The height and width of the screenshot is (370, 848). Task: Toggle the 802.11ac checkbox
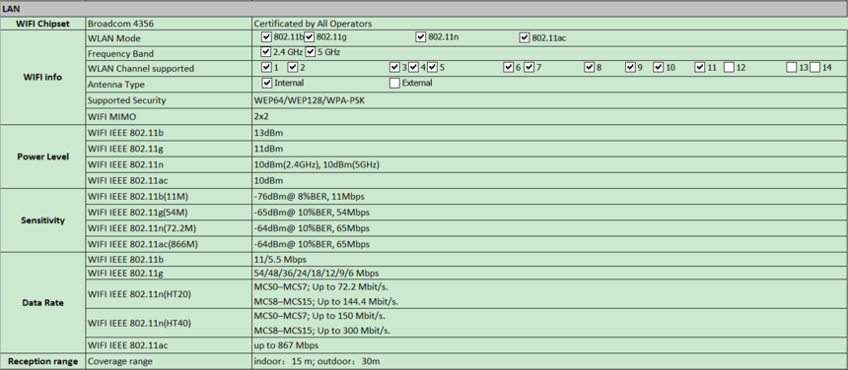[524, 37]
